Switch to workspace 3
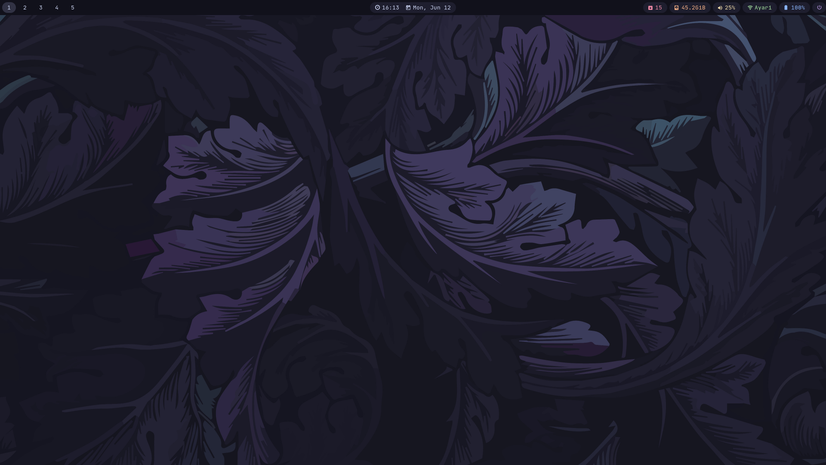Screen dimensions: 826x465 (41, 8)
